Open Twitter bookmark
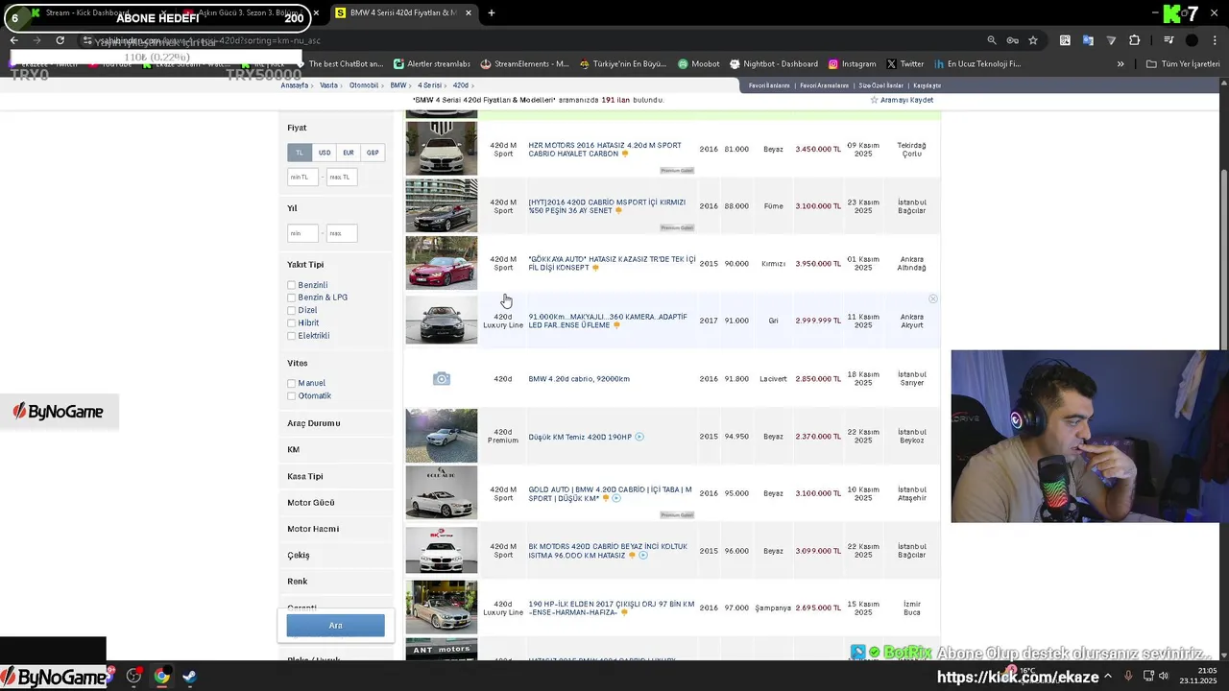1229x691 pixels. [905, 64]
